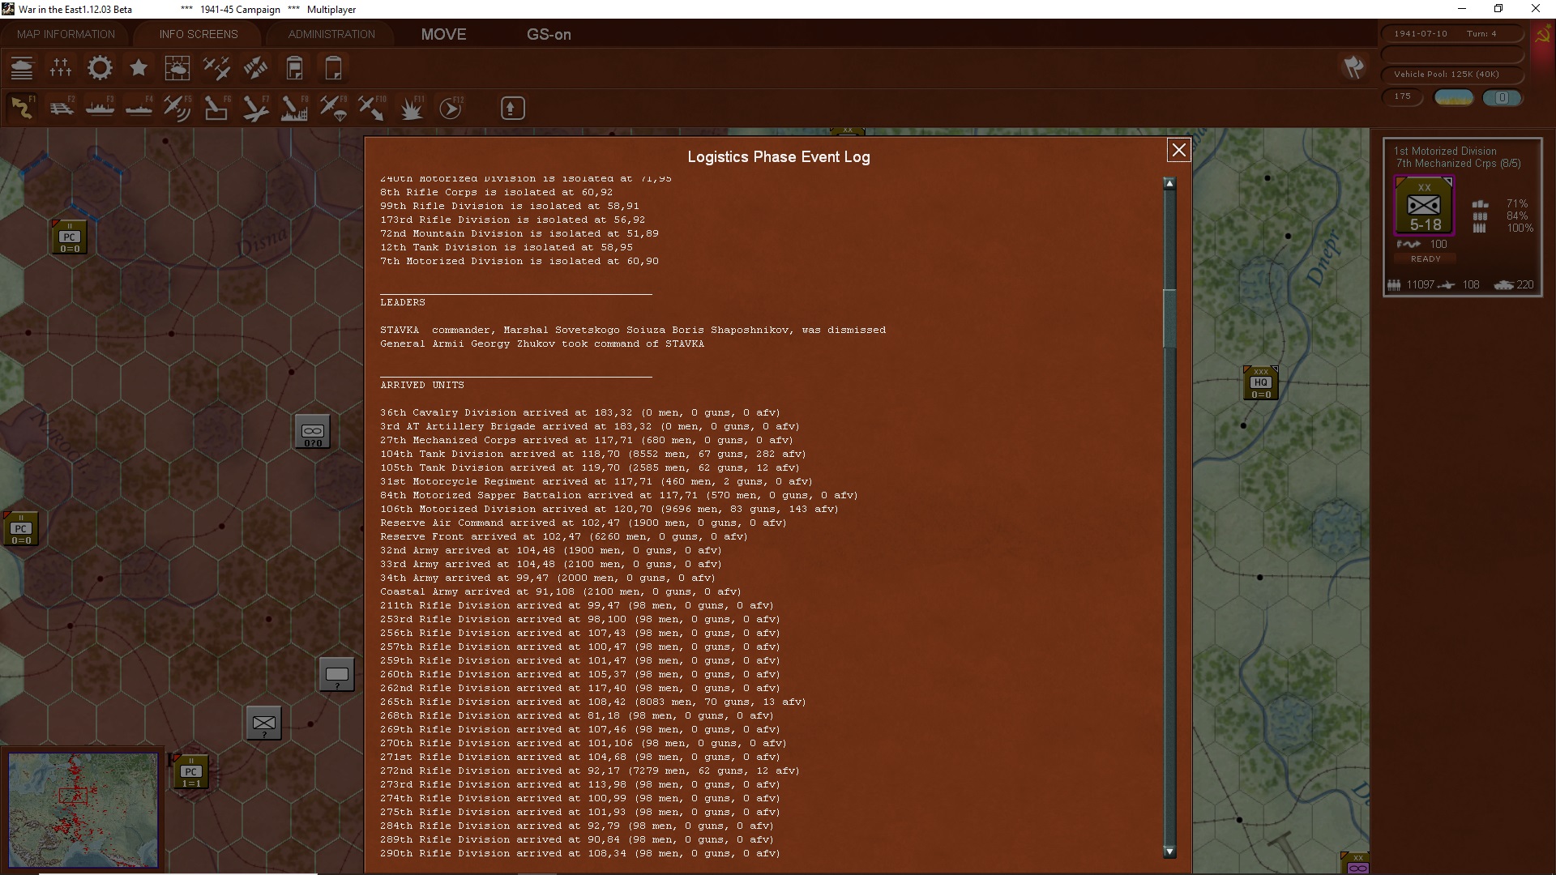Click the 12th Tank Division isolated line
This screenshot has width=1556, height=875.
[507, 247]
